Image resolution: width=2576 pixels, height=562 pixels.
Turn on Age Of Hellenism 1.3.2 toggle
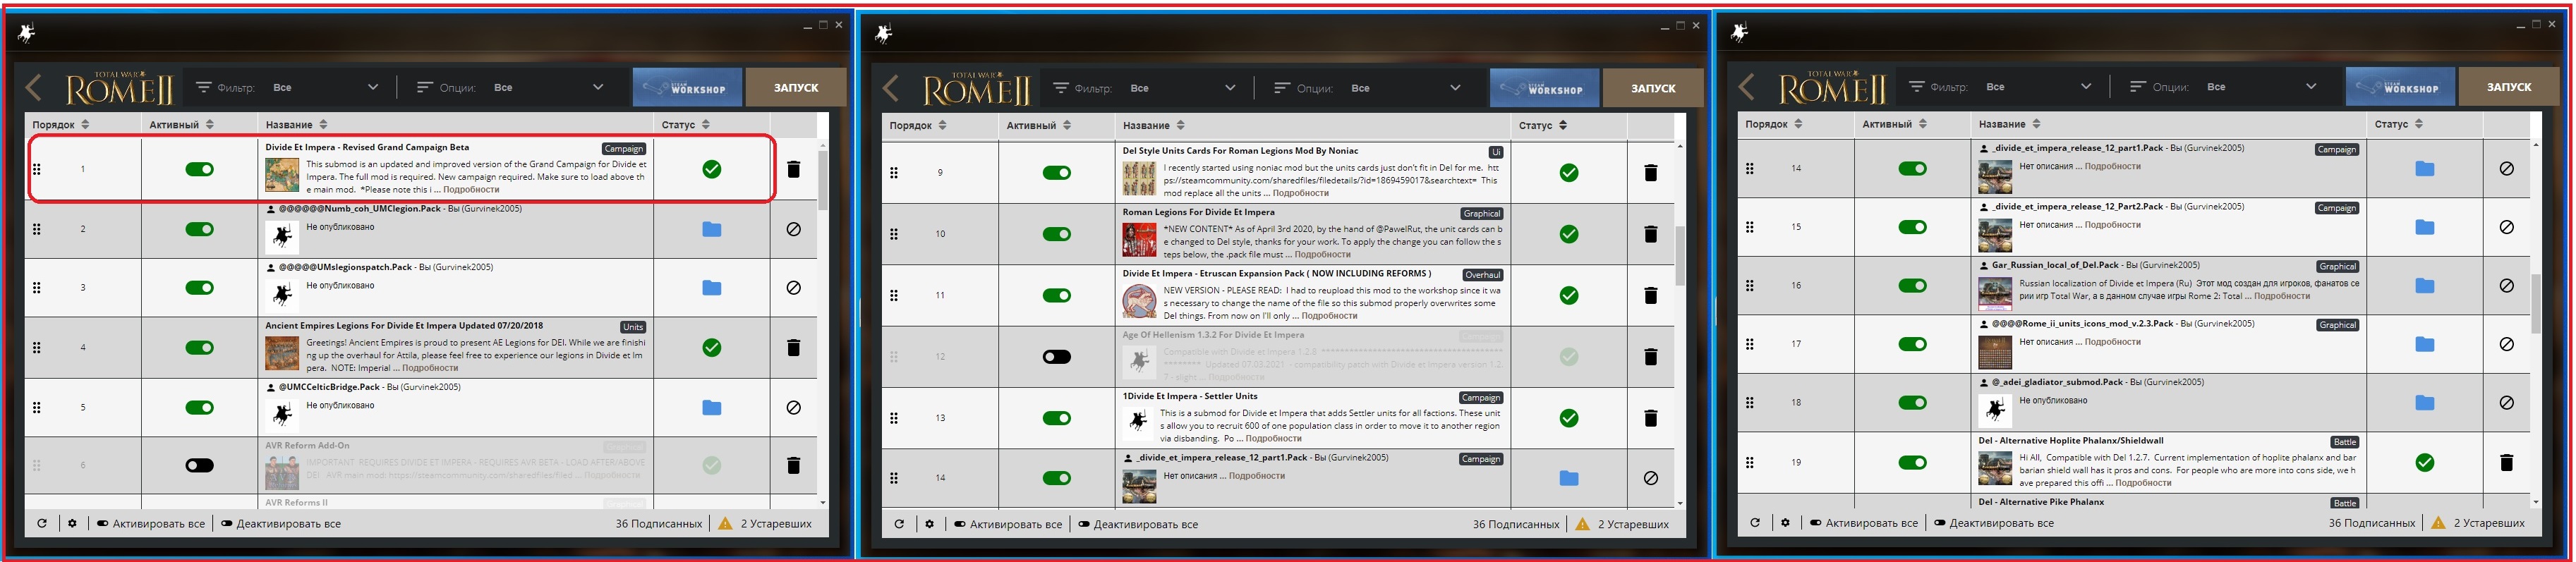pos(1056,357)
